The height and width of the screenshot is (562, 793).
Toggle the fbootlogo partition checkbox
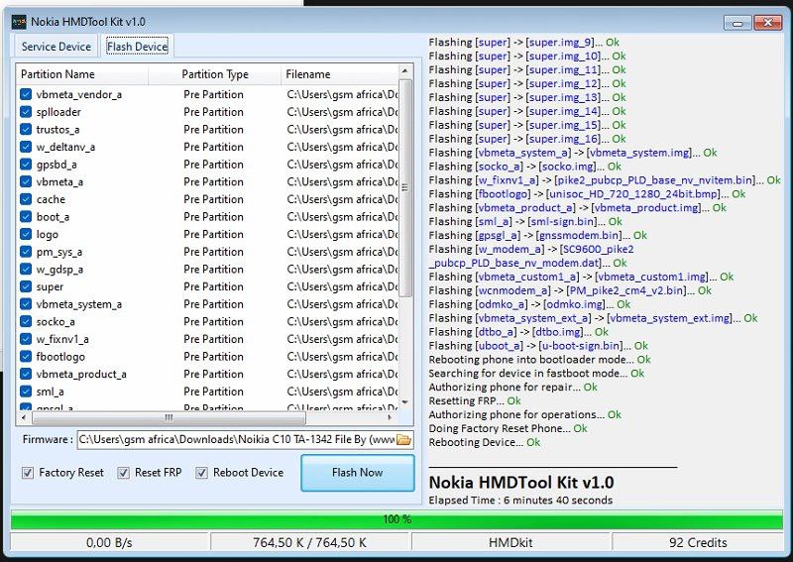[x=26, y=356]
